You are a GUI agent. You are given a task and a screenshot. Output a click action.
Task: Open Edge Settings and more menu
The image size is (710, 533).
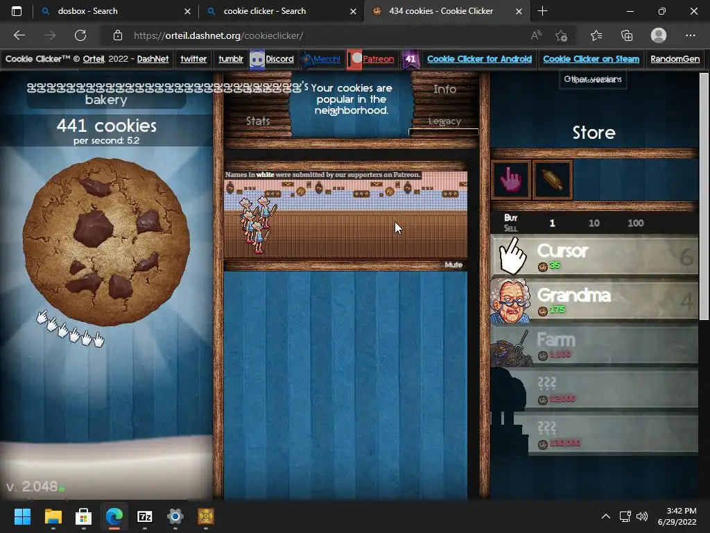pos(690,35)
